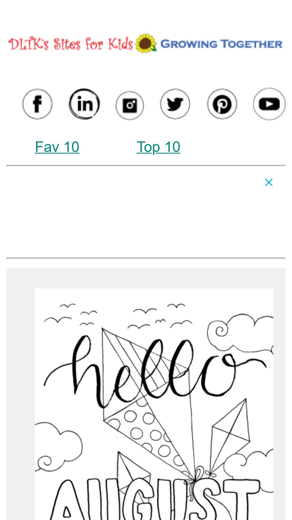292x520 pixels.
Task: Click the Growing Together logo text
Action: coord(221,44)
